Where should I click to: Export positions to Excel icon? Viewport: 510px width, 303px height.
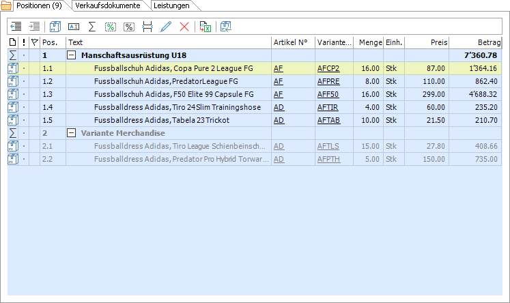tap(206, 27)
